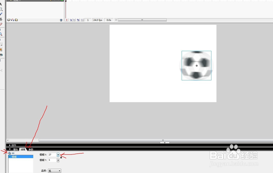Click the 模糊 Y value field

[x=52, y=160]
